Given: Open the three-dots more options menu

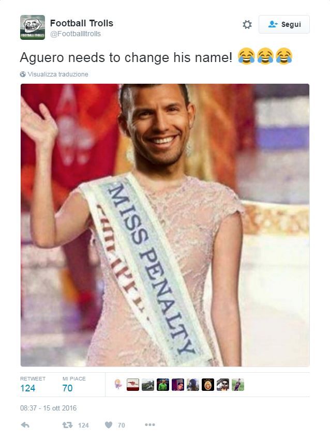Looking at the screenshot, I should (150, 424).
